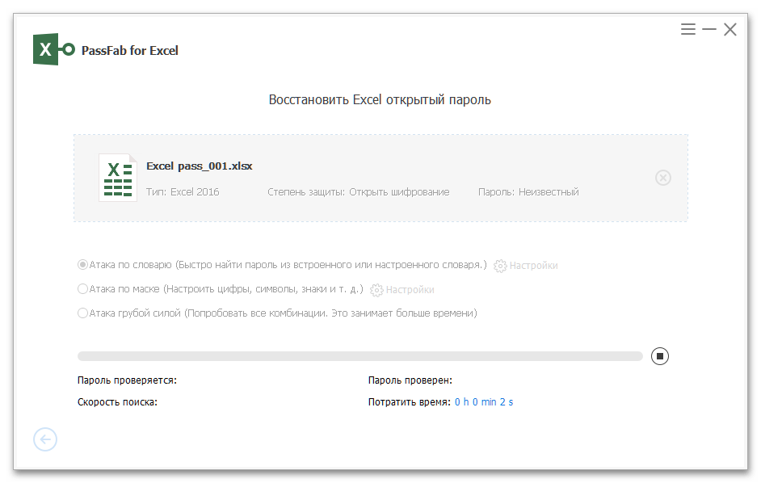
Task: Click the elapsed time value
Action: pyautogui.click(x=483, y=402)
